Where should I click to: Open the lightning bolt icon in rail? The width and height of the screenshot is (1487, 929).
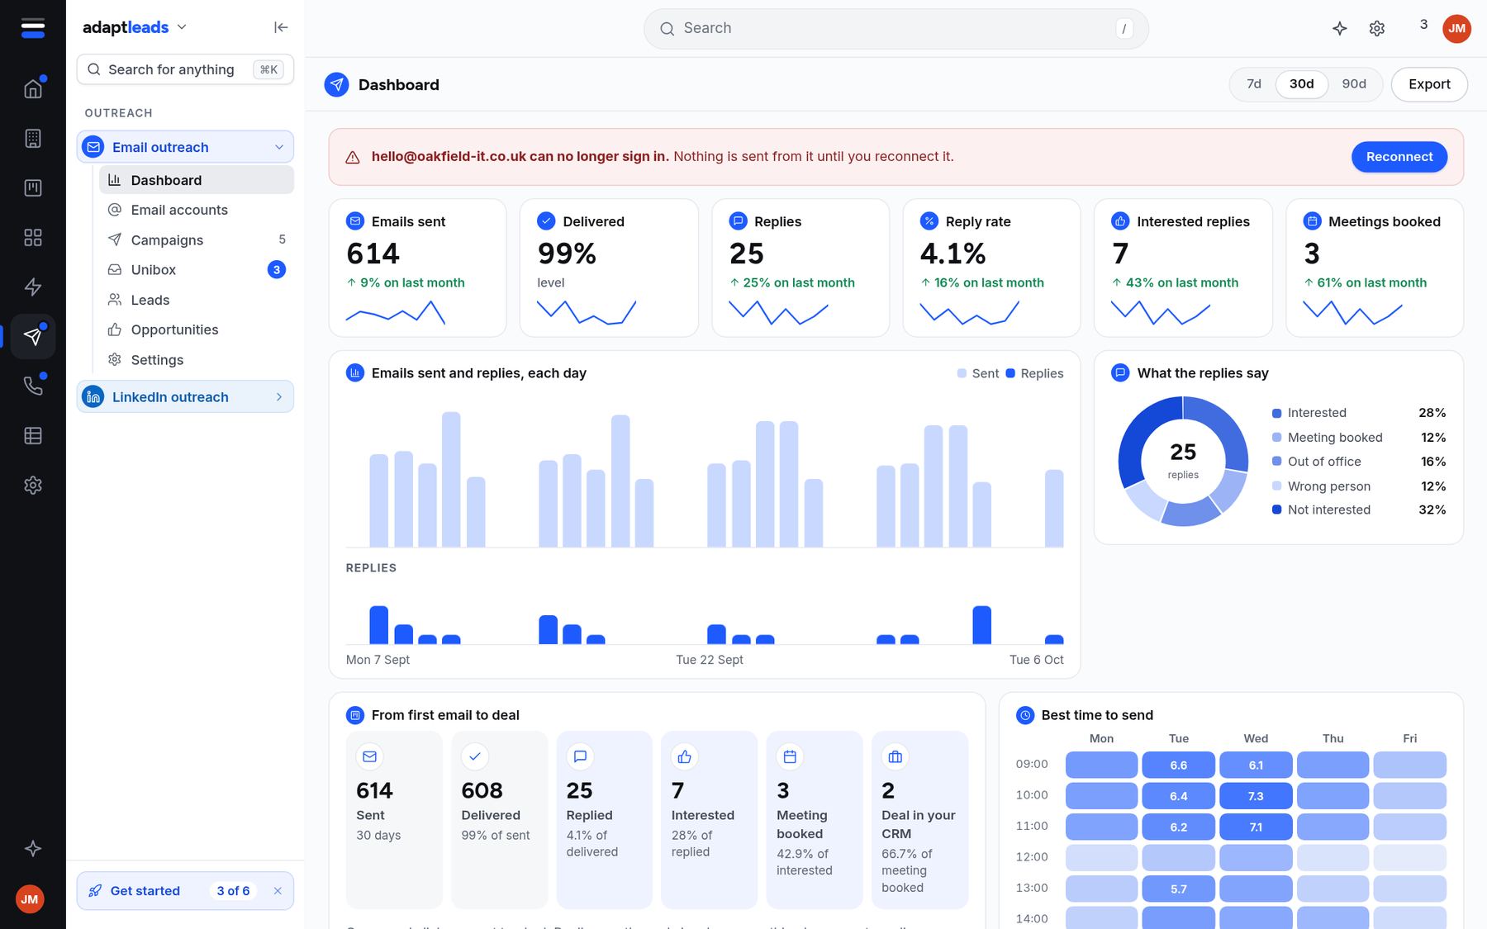click(33, 287)
